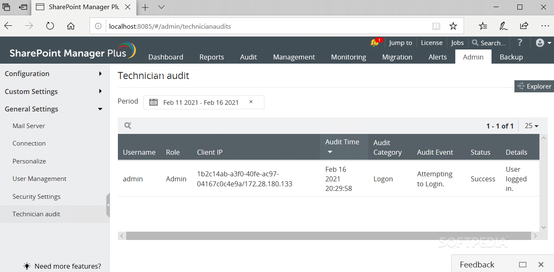Open the Explorer panel button
This screenshot has width=554, height=272.
(534, 86)
